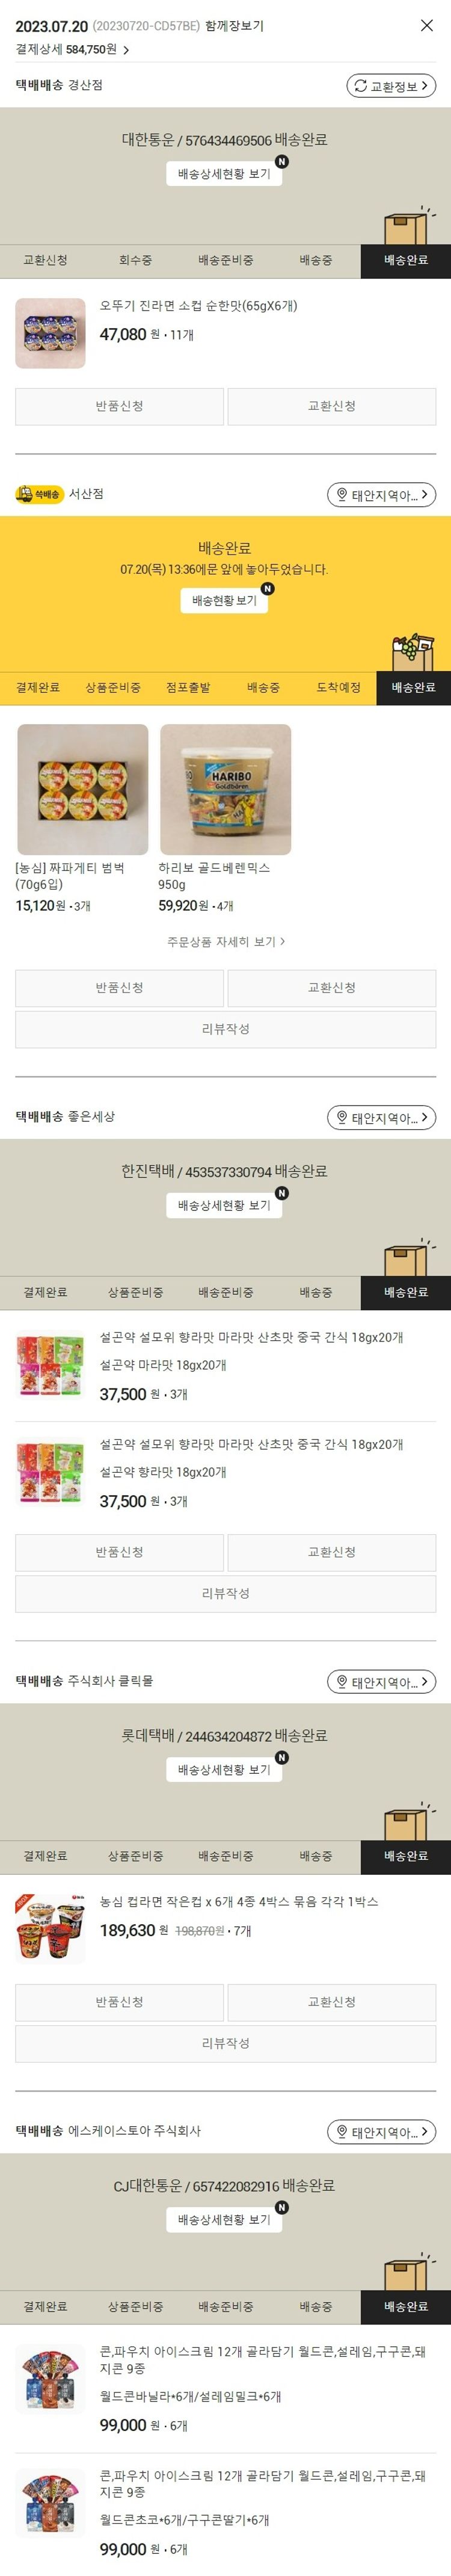View 배송상세현황 for 대한통운 shipment
The image size is (451, 2576).
tap(224, 174)
